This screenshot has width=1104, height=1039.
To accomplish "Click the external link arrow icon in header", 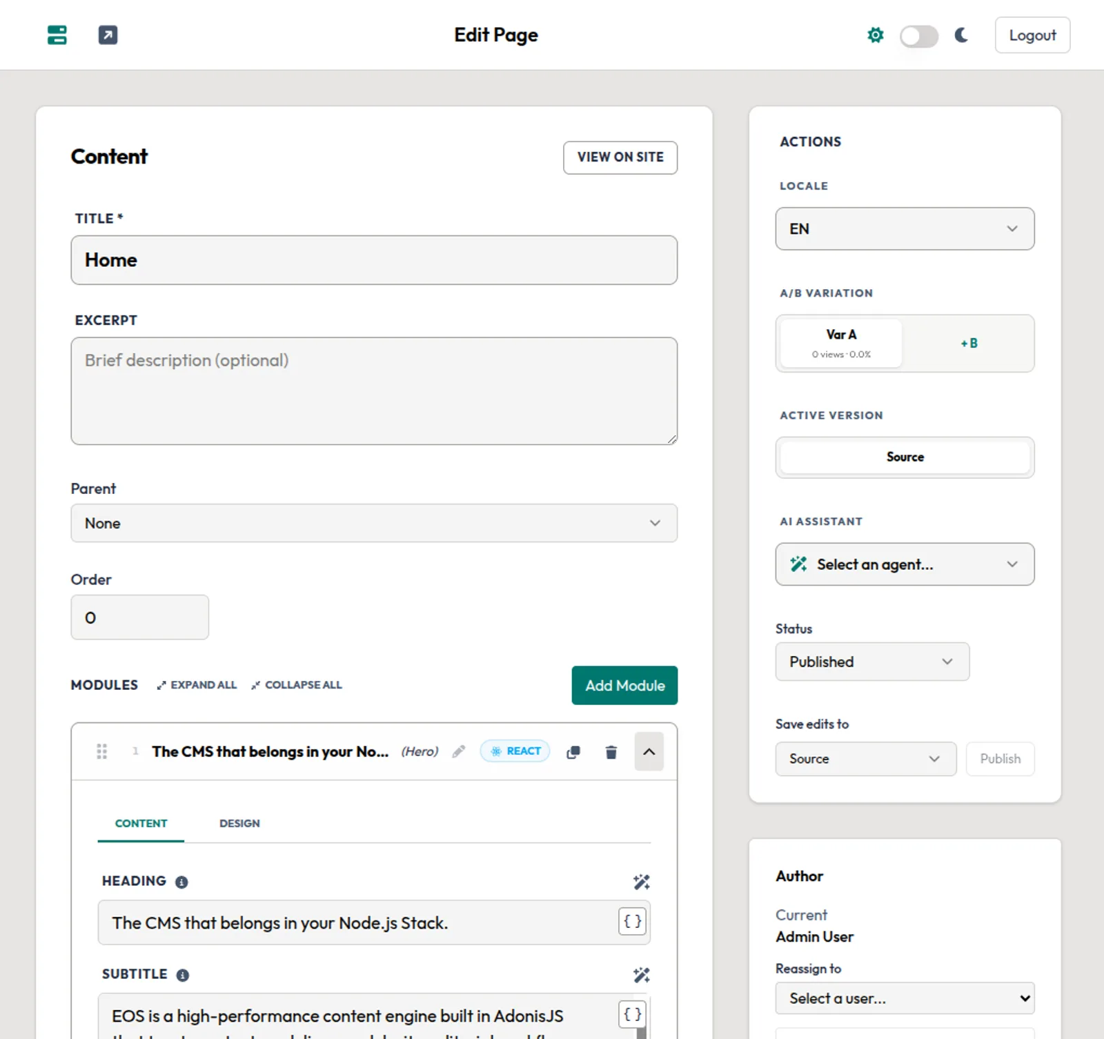I will 108,35.
